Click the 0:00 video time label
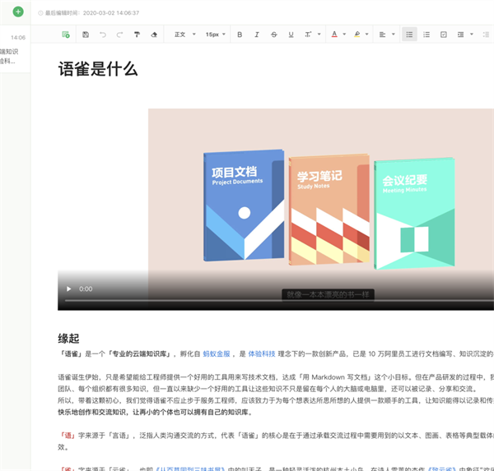This screenshot has height=471, width=494. [x=86, y=289]
